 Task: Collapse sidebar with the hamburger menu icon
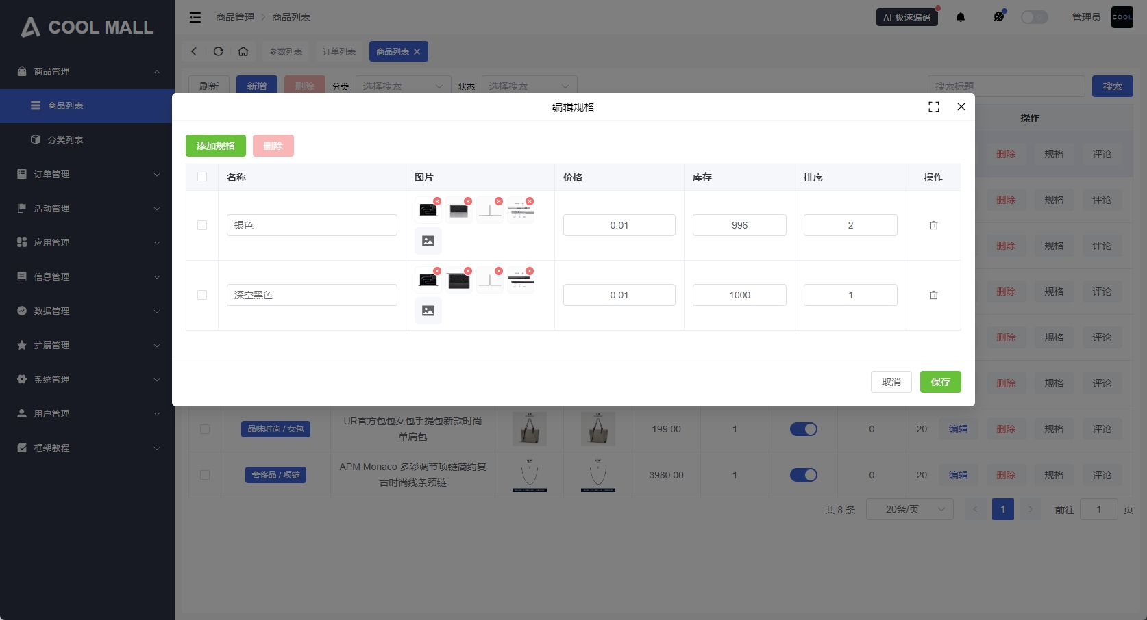click(195, 17)
